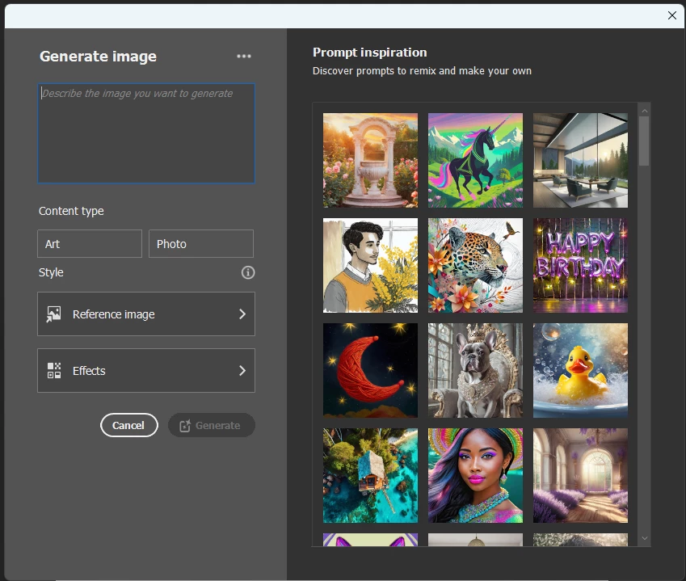Choose the crowned French bulldog thumbnail
686x581 pixels.
coord(475,370)
